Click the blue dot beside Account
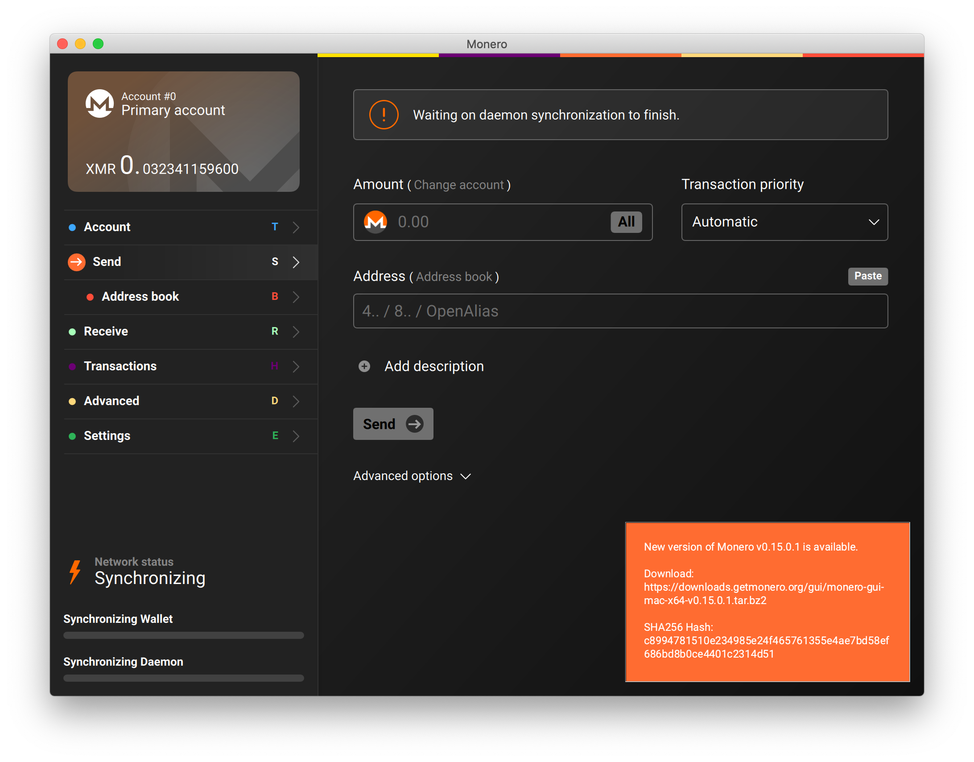 [72, 228]
